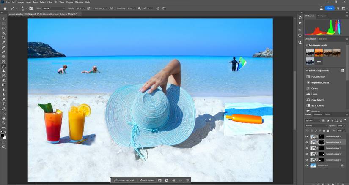This screenshot has width=349, height=185.
Task: Click the background color swatch
Action: [x=5, y=137]
